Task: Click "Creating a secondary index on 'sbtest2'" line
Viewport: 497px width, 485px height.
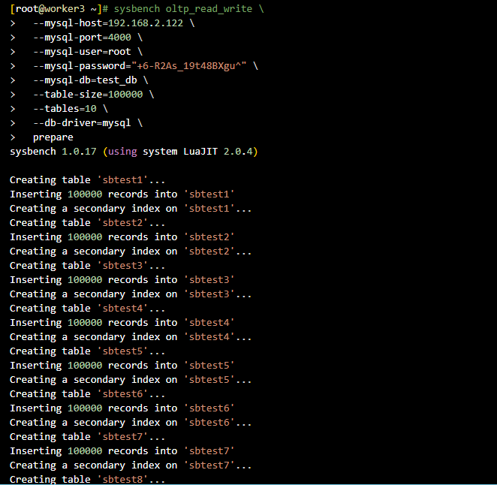Action: [x=131, y=252]
